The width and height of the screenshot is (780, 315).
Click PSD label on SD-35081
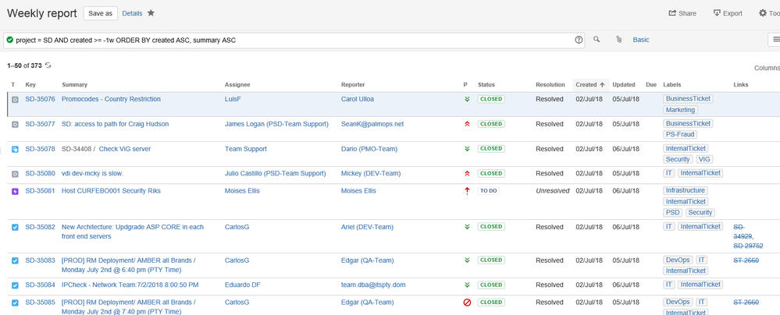[x=672, y=213]
